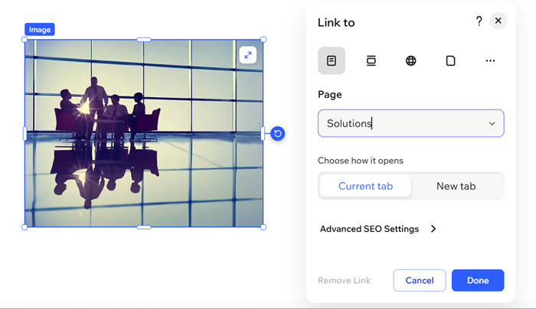Click the image's bottom-right resize handle
Screen dimensions: 536x309
click(x=263, y=227)
